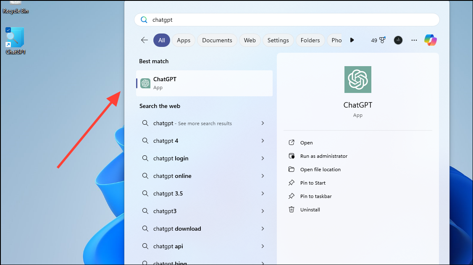
Task: Expand chevron beside chatgpt 4
Action: point(263,141)
